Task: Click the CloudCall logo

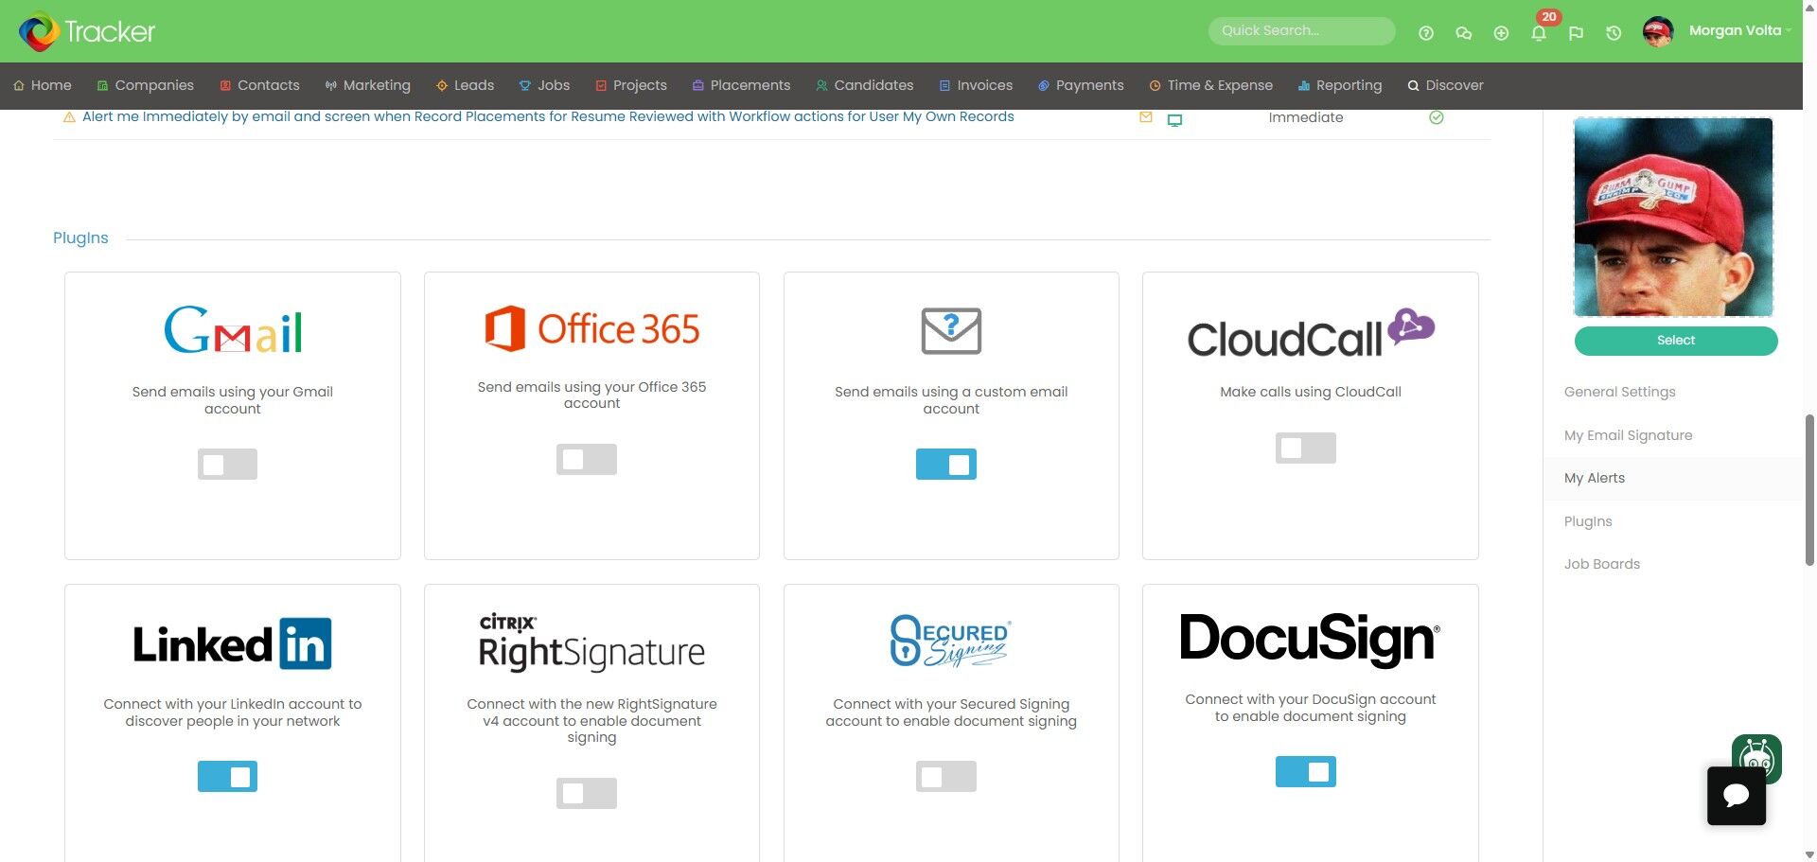Action: click(x=1311, y=334)
